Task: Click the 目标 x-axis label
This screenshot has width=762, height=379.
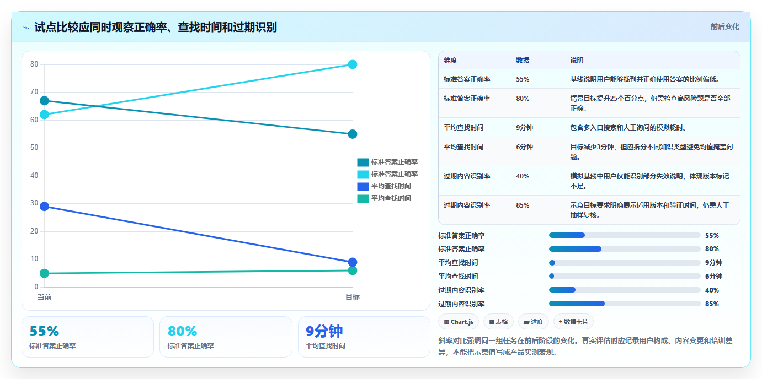Action: [353, 297]
